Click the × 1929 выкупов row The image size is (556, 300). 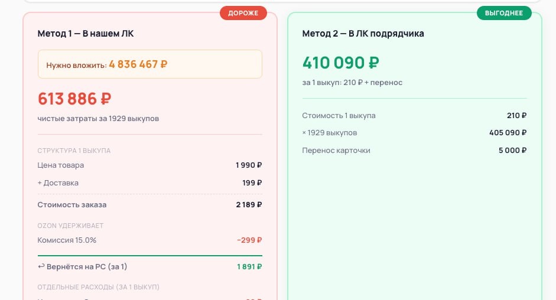point(414,133)
